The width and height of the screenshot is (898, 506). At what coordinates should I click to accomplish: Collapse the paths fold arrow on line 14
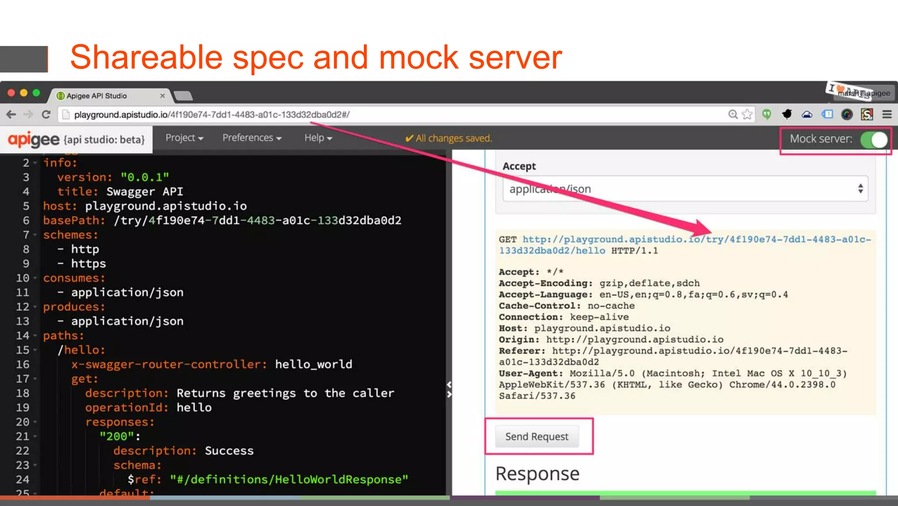tap(35, 336)
